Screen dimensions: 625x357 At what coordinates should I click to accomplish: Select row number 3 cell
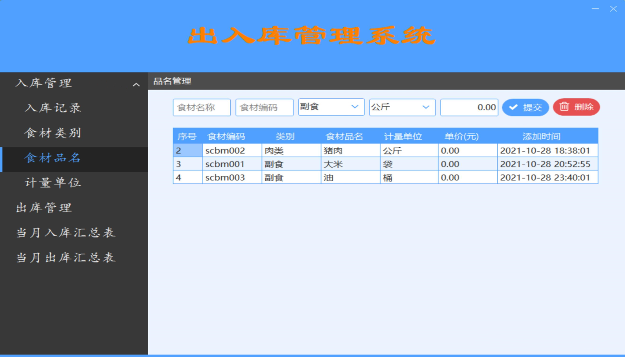click(x=188, y=164)
